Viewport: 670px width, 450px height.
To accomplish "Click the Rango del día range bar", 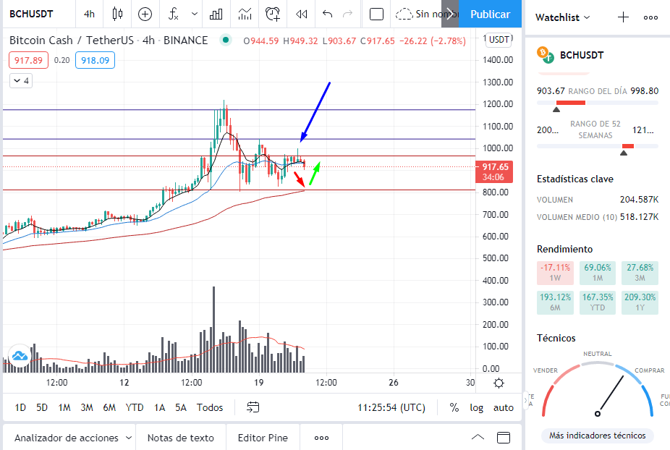I will [x=598, y=103].
